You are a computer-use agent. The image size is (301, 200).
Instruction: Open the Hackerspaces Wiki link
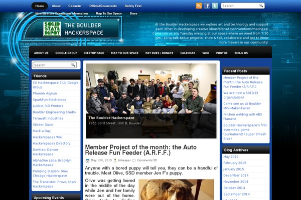tap(48, 137)
